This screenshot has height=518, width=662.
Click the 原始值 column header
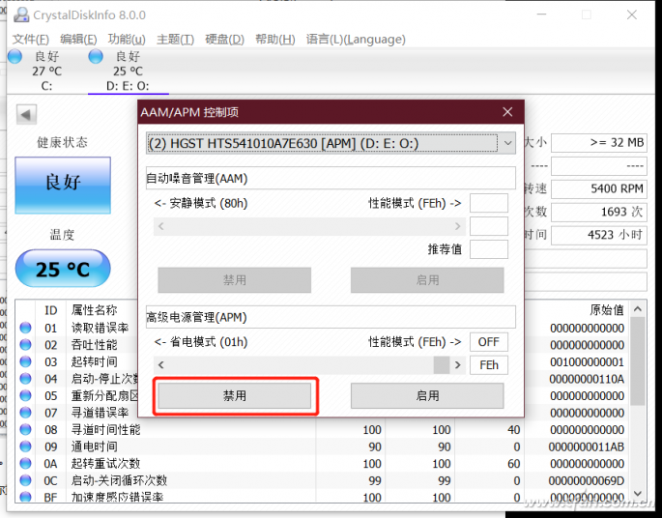(607, 310)
